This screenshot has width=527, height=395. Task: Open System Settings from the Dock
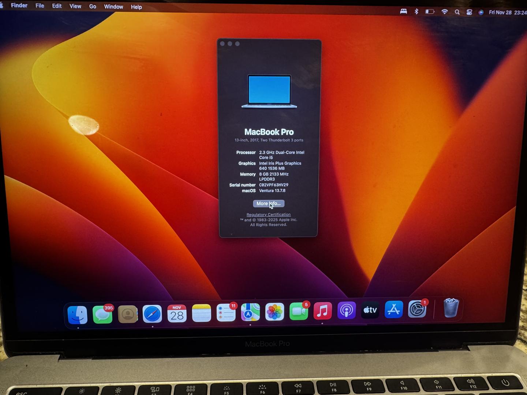point(417,309)
